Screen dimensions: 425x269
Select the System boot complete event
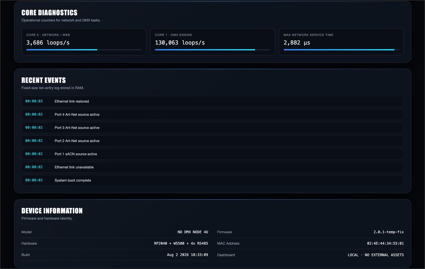[x=212, y=180]
